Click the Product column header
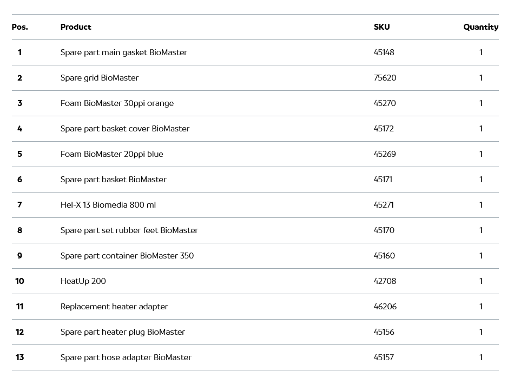 pos(76,27)
